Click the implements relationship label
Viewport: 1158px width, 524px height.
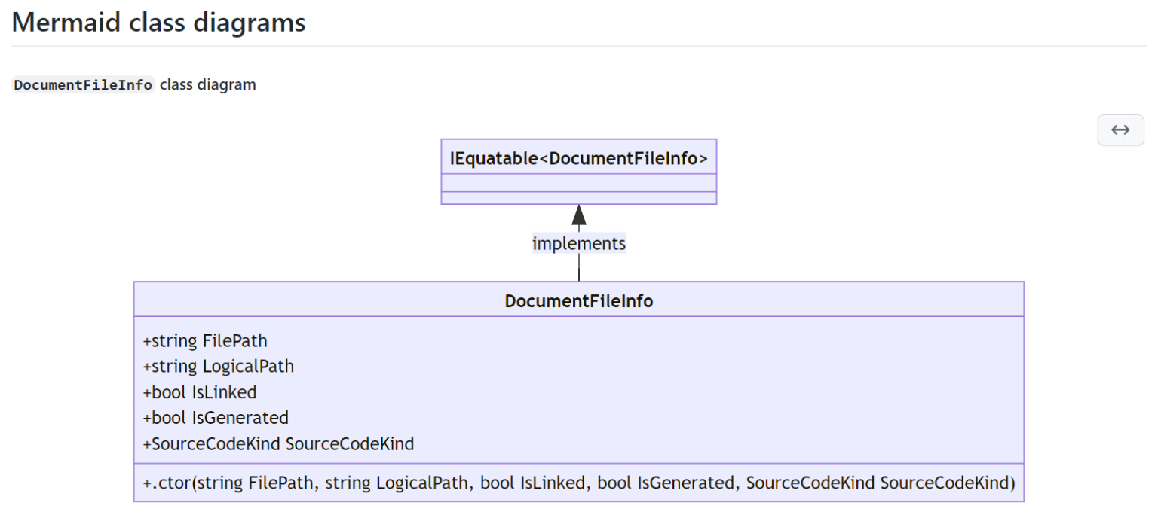tap(578, 243)
